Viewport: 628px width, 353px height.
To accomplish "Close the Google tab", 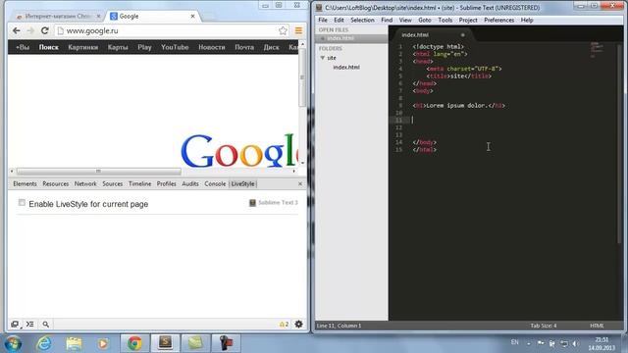I will 192,16.
